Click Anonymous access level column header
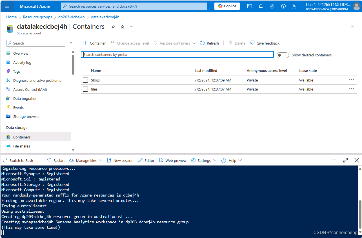 (x=267, y=70)
